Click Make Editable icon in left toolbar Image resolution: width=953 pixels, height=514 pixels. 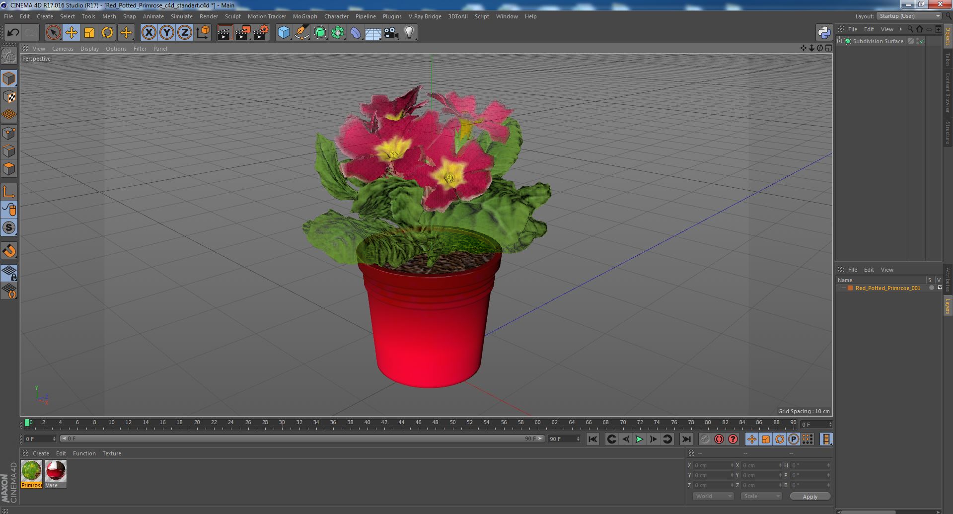tap(9, 56)
